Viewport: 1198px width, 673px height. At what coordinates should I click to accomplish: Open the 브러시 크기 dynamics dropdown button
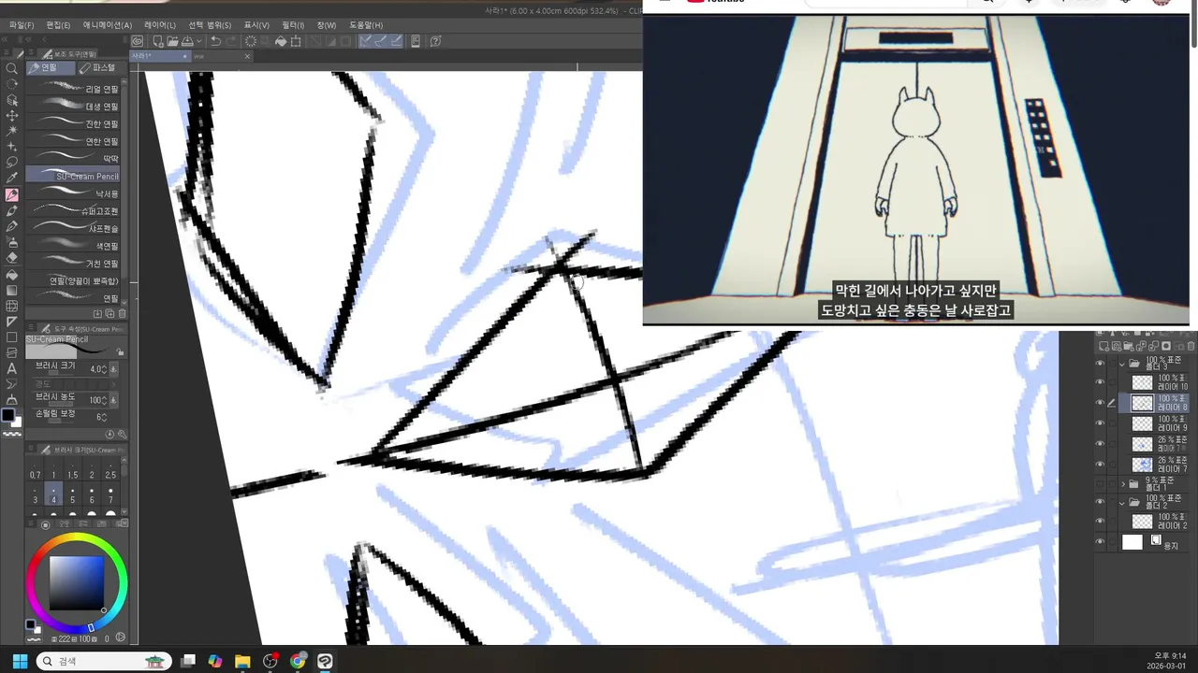click(x=113, y=369)
